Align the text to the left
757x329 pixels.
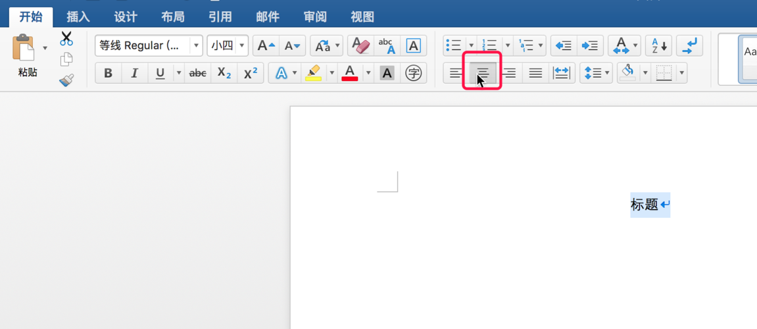[456, 74]
